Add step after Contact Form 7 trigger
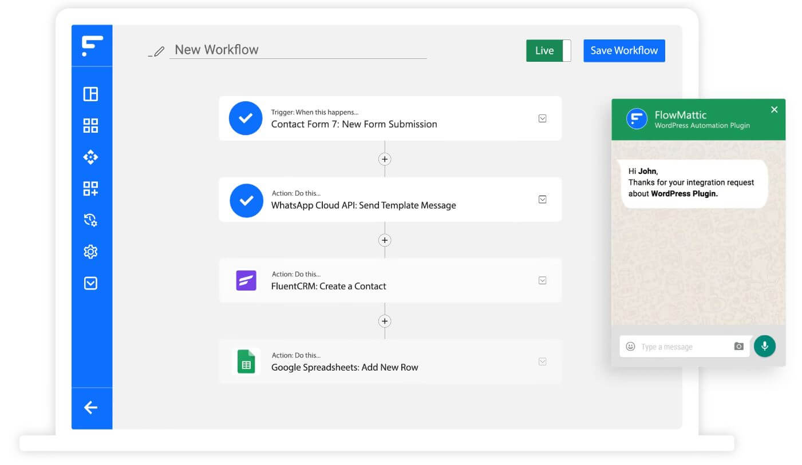This screenshot has width=802, height=465. pyautogui.click(x=385, y=159)
